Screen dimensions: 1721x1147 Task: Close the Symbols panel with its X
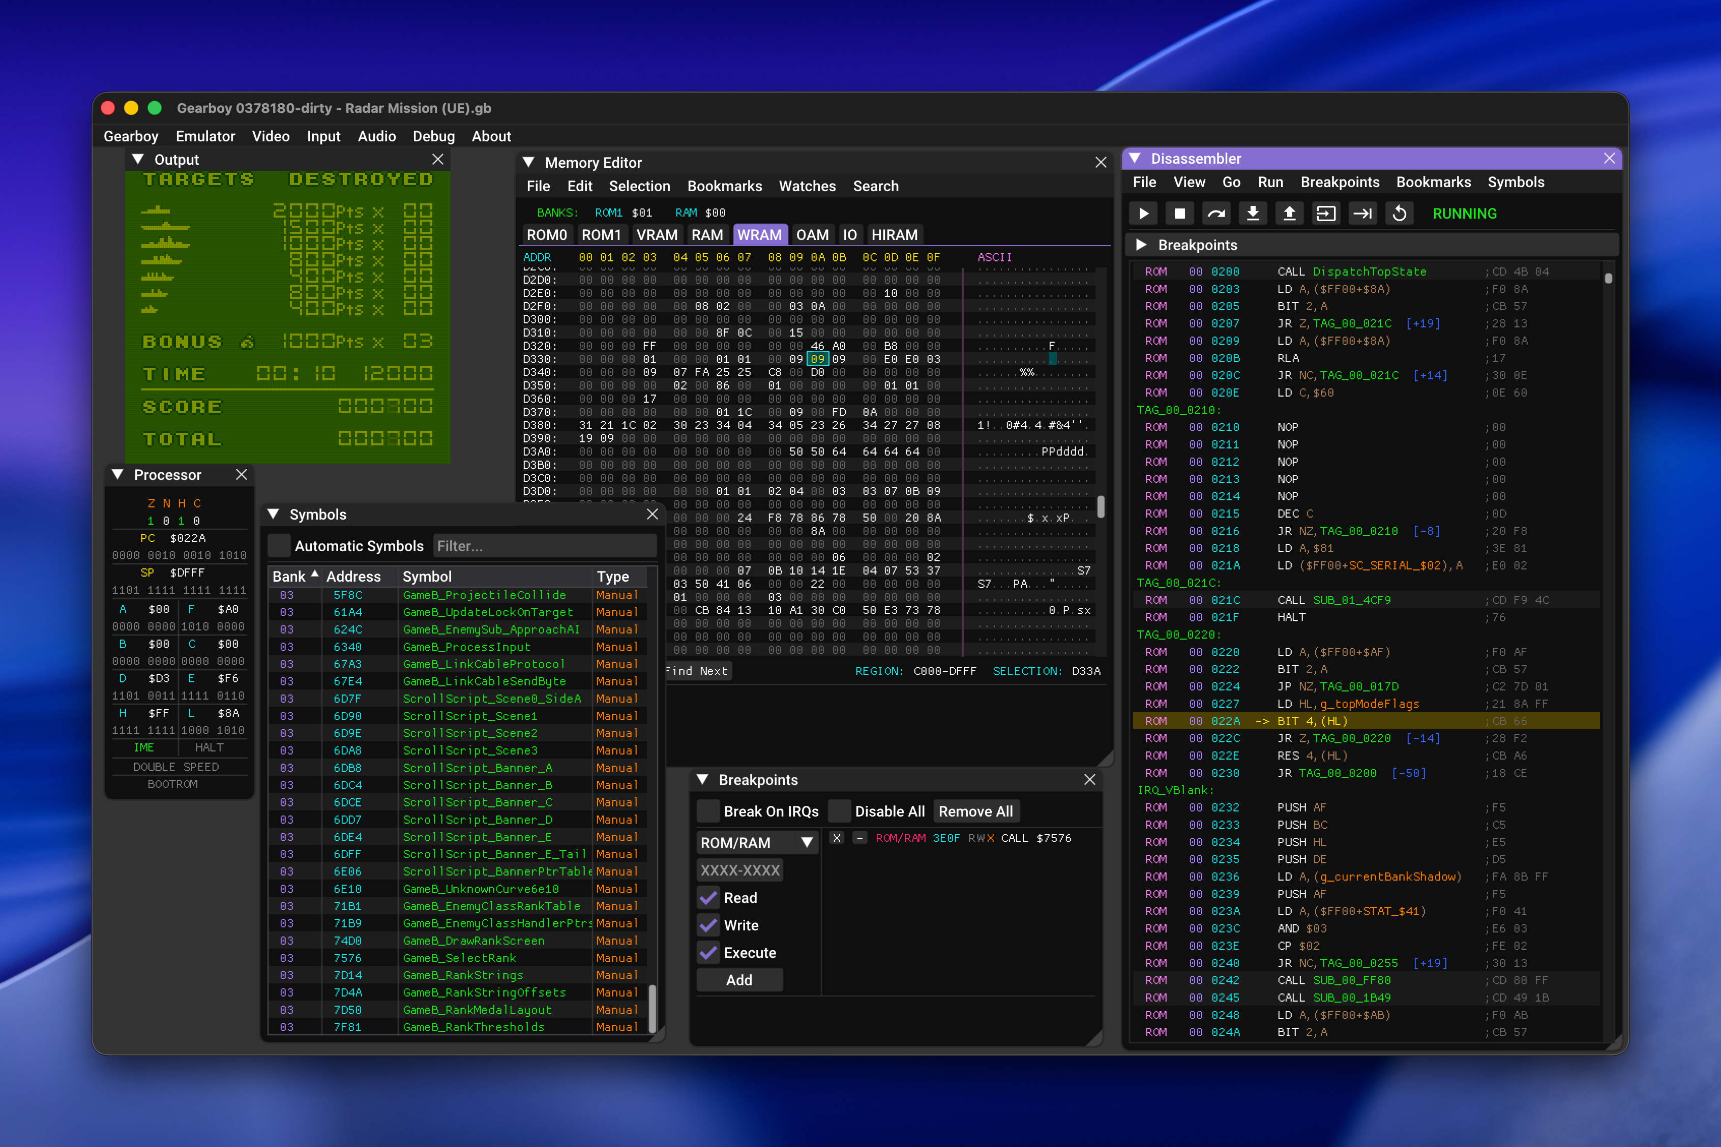652,514
